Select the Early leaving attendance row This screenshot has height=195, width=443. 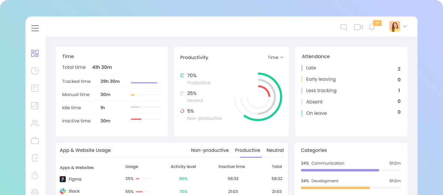(351, 79)
